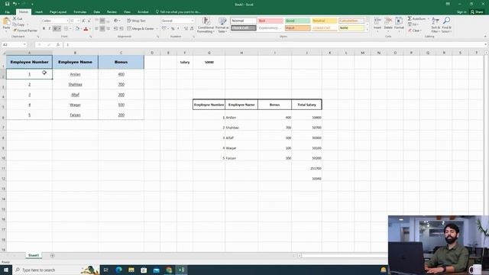Click the Merge & Center button
The image size is (489, 275).
coord(141,28)
